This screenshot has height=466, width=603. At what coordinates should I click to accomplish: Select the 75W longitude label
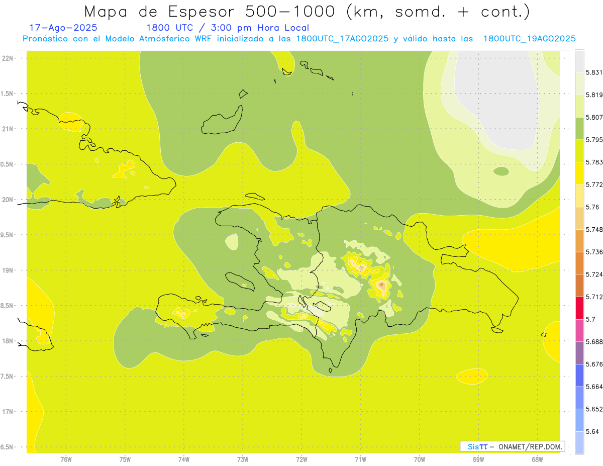click(125, 459)
